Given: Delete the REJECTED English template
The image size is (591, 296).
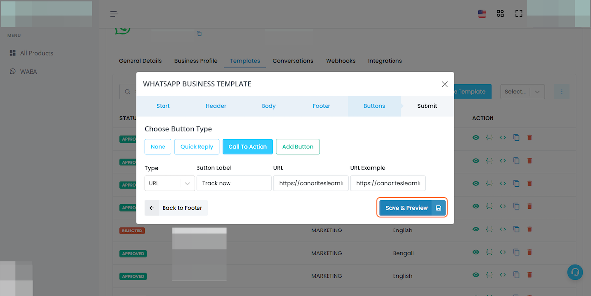Looking at the screenshot, I should coord(530,230).
